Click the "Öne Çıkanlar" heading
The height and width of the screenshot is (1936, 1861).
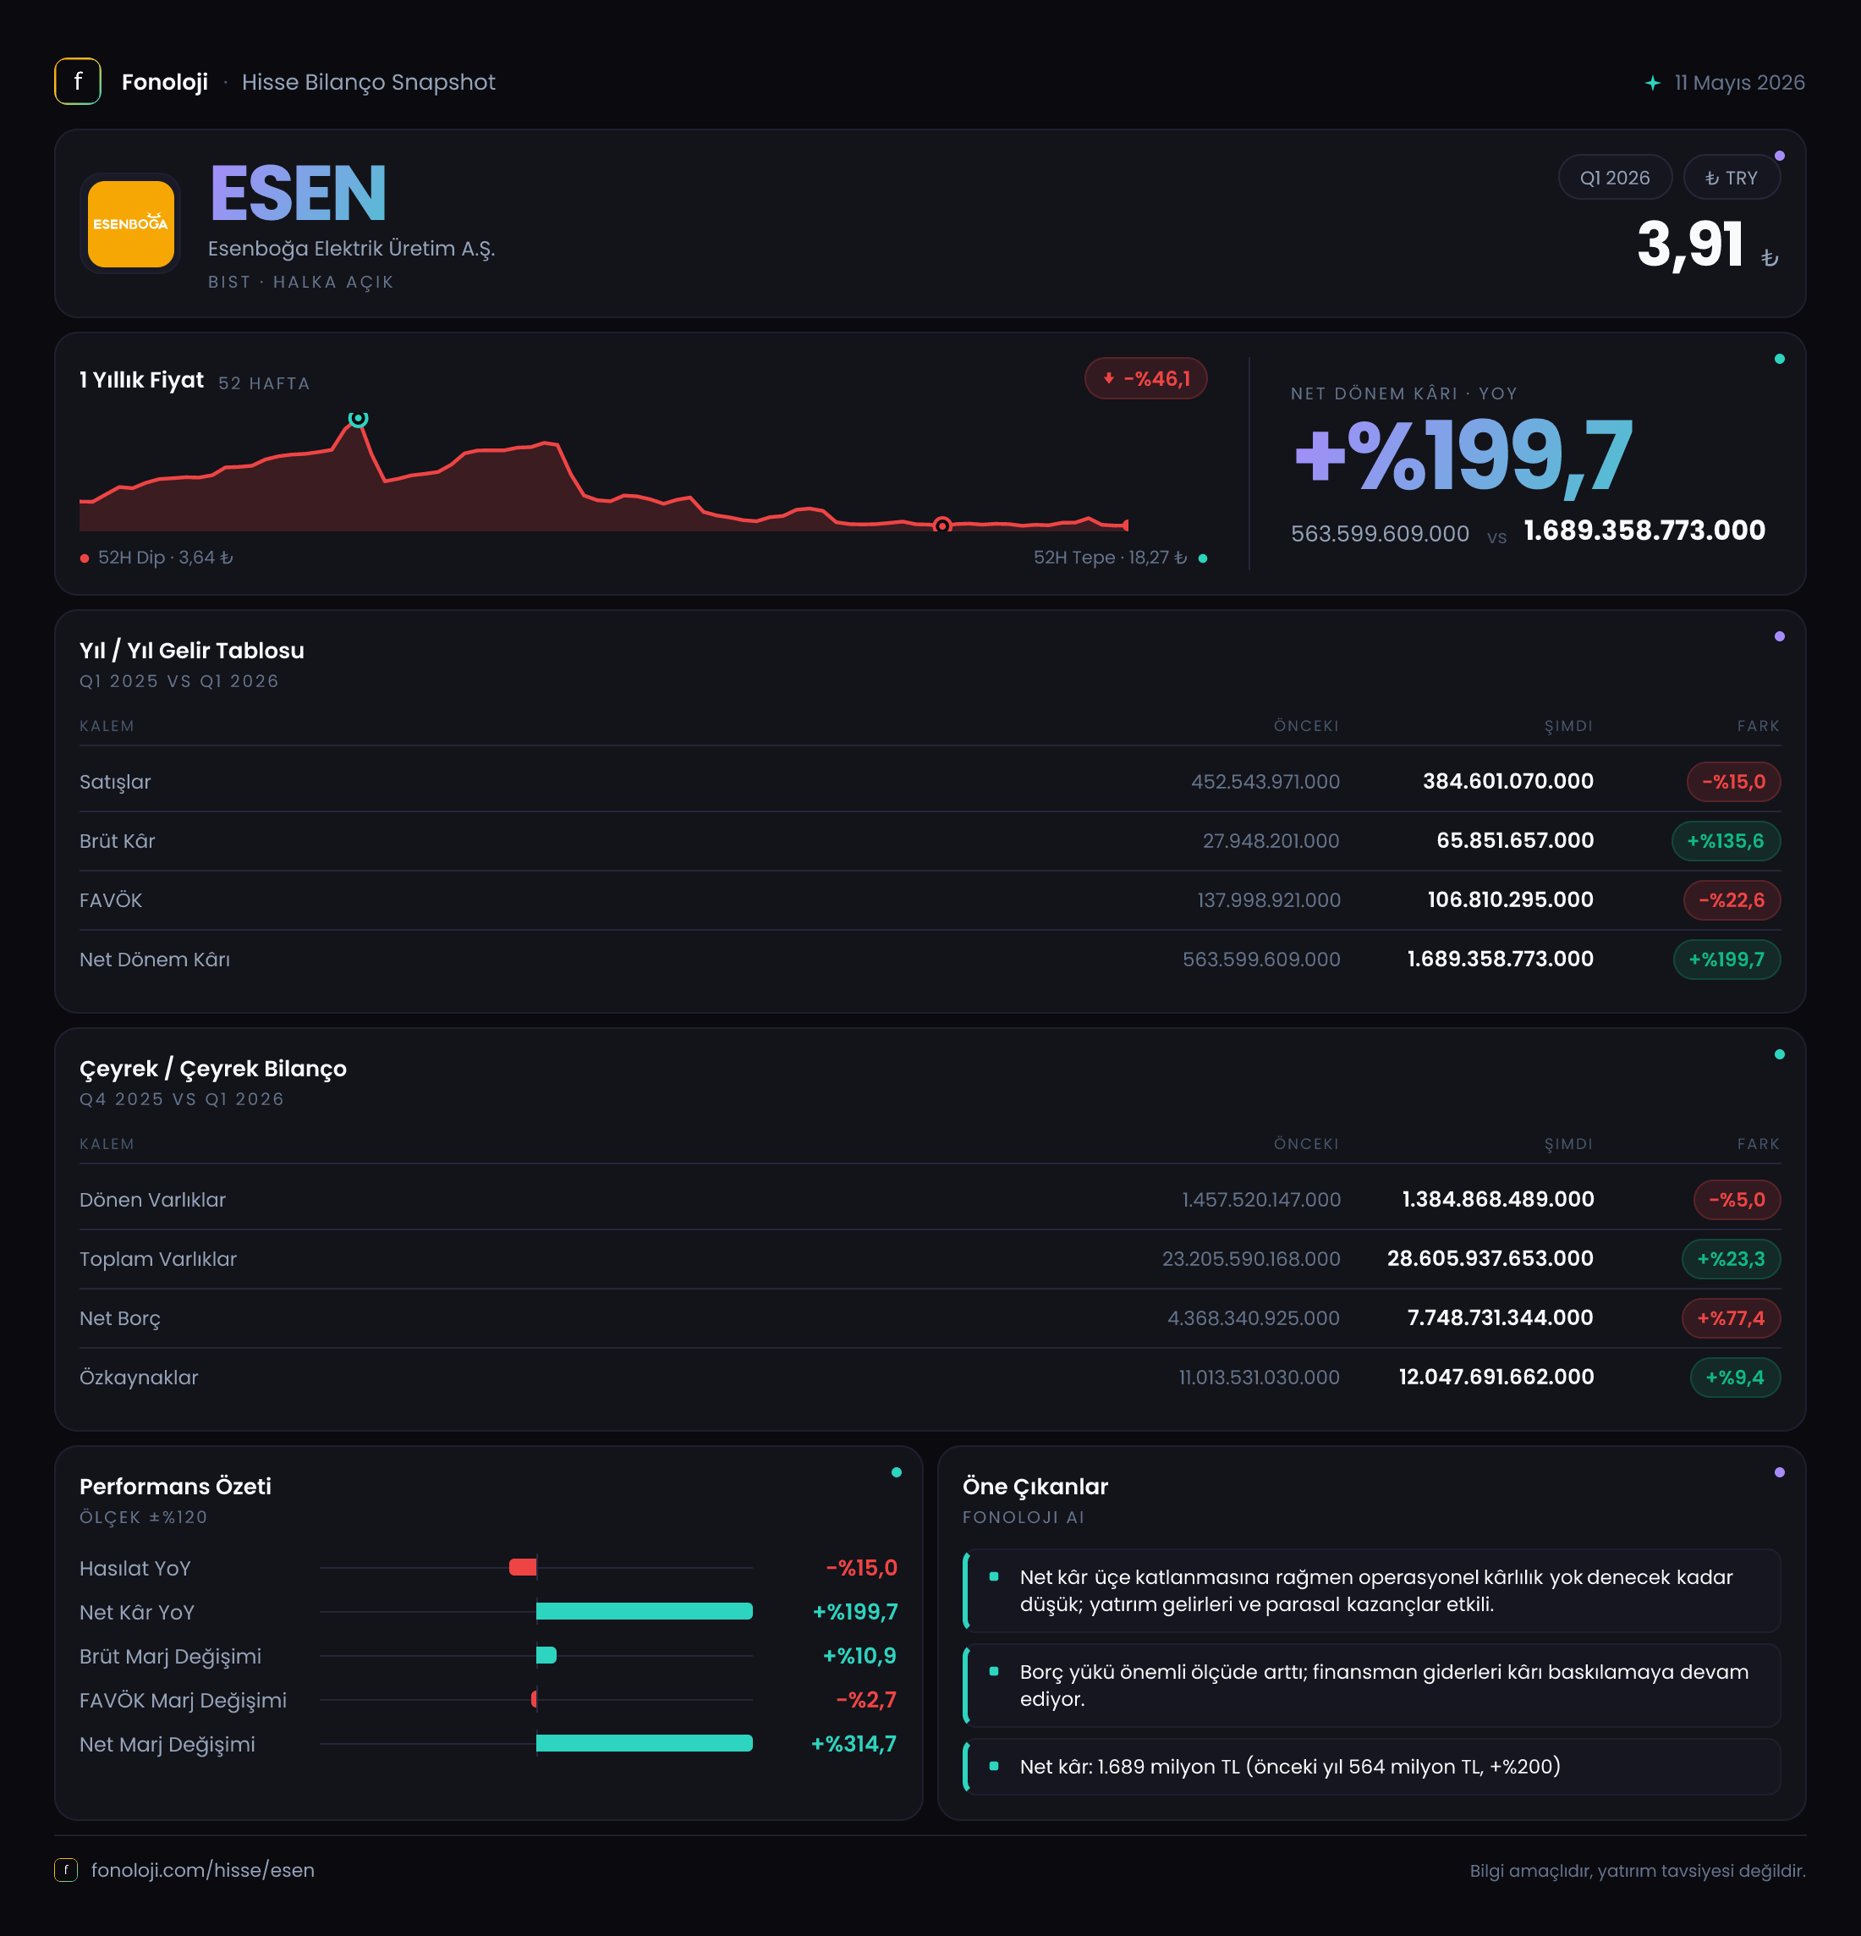coord(1035,1487)
